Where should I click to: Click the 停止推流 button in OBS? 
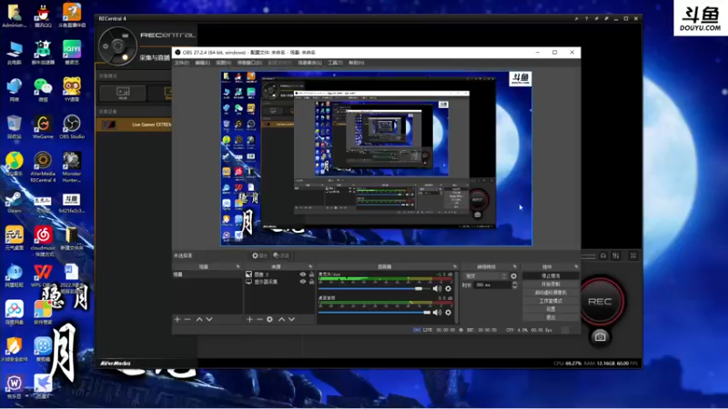point(551,275)
